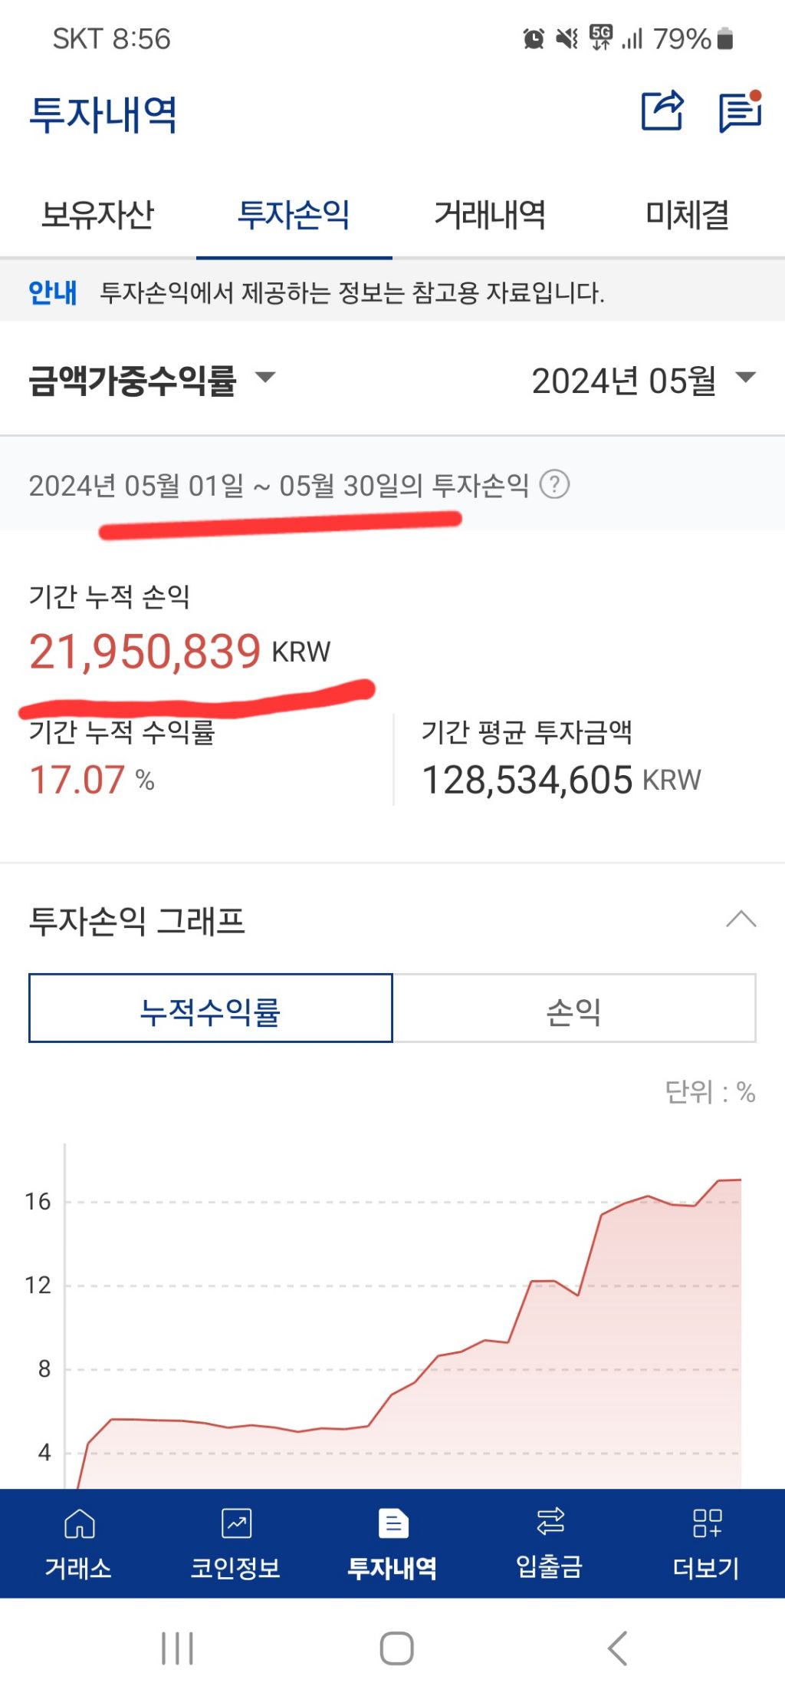The height and width of the screenshot is (1703, 785).
Task: Open the notifications message icon
Action: coord(740,112)
